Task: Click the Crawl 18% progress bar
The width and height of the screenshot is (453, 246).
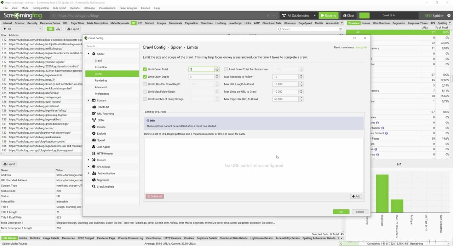Action: 388,16
